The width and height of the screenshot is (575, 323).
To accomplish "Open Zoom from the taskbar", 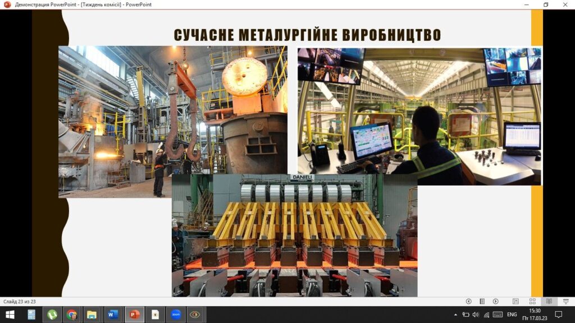I will click(176, 315).
